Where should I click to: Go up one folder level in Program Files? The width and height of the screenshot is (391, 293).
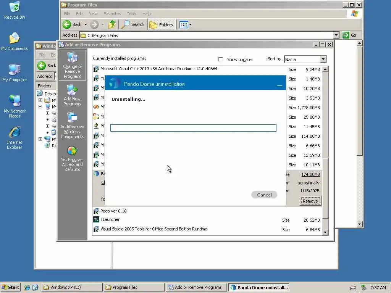pos(112,24)
